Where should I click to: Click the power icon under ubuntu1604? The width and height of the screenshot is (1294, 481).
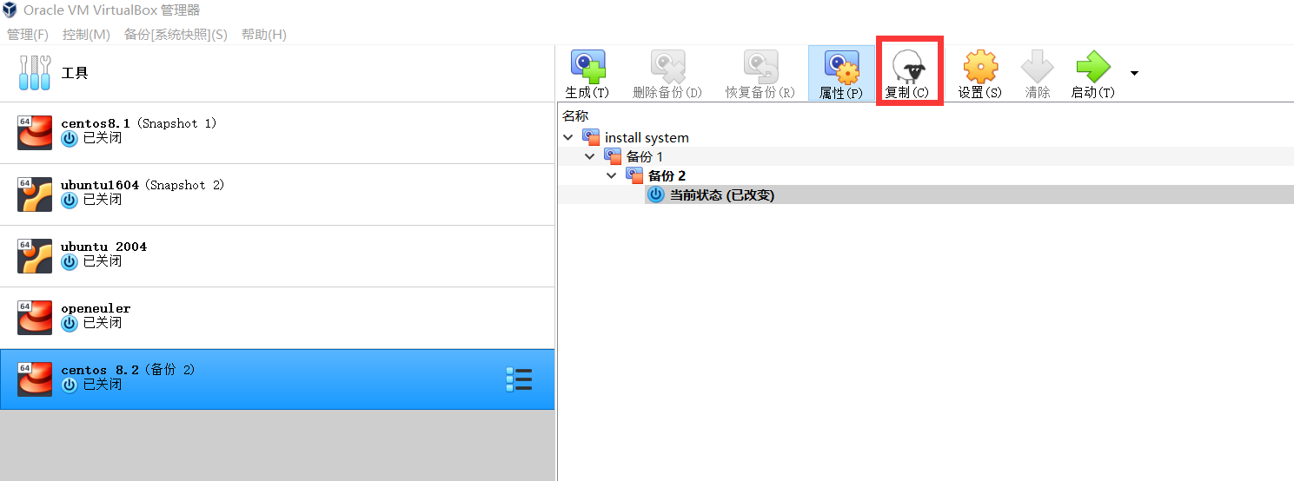tap(70, 200)
